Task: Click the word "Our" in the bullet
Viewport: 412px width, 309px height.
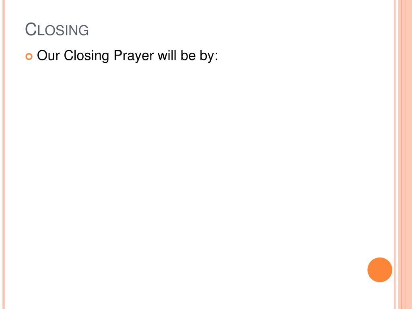Action: [48, 56]
